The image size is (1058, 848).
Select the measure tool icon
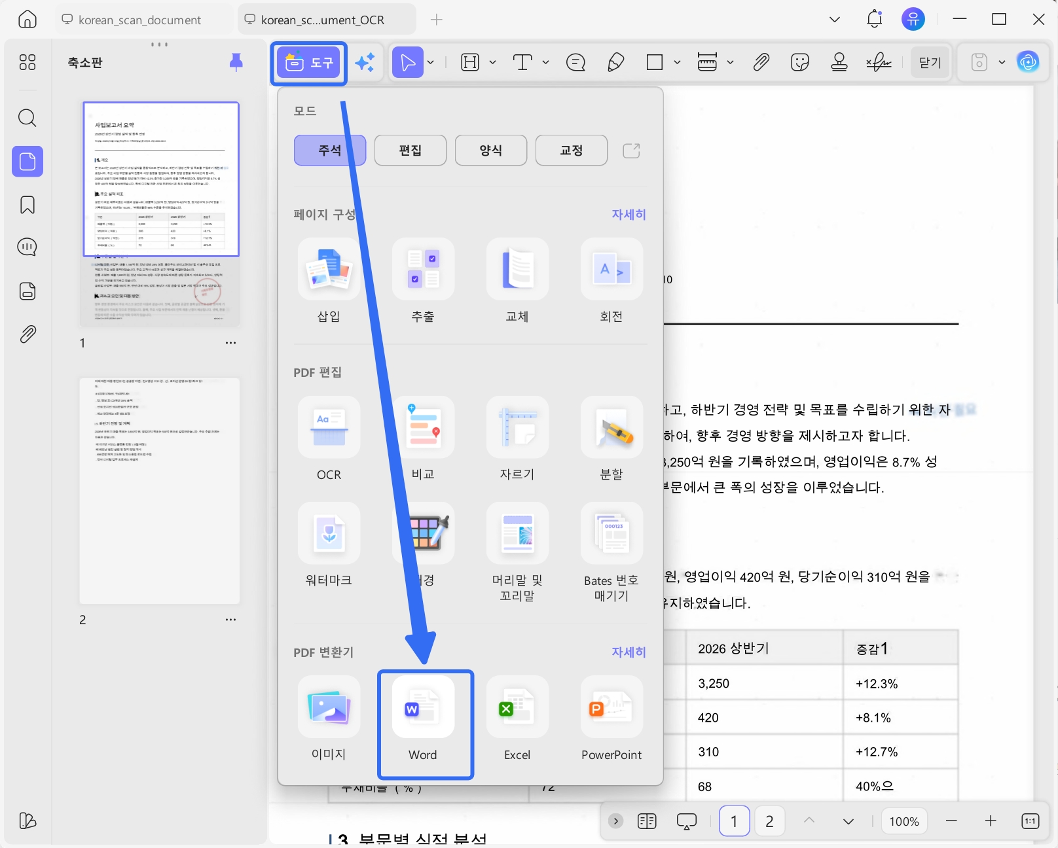[707, 63]
